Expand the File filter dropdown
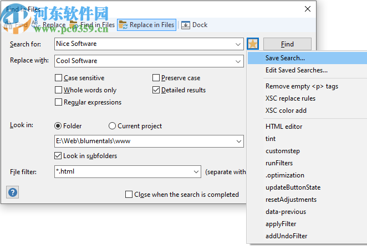The width and height of the screenshot is (367, 246). point(196,172)
